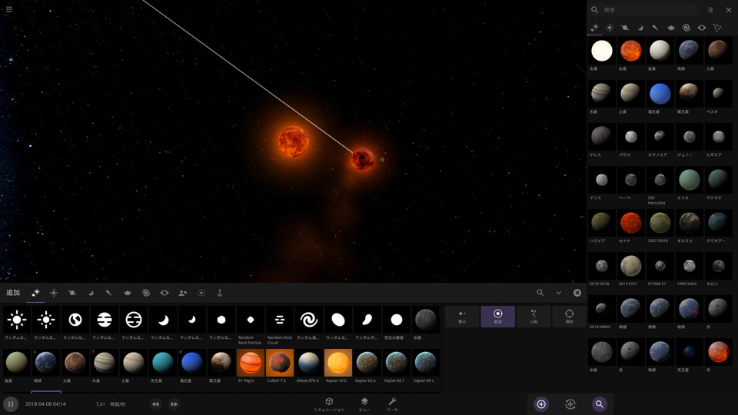Screen dimensions: 738x415
Task: Click the large central glowing red body
Action: pos(293,141)
